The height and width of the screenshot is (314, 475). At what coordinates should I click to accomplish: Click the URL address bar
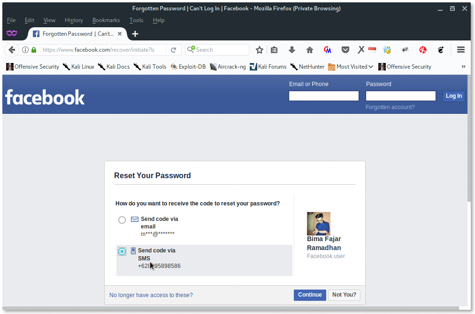click(103, 50)
